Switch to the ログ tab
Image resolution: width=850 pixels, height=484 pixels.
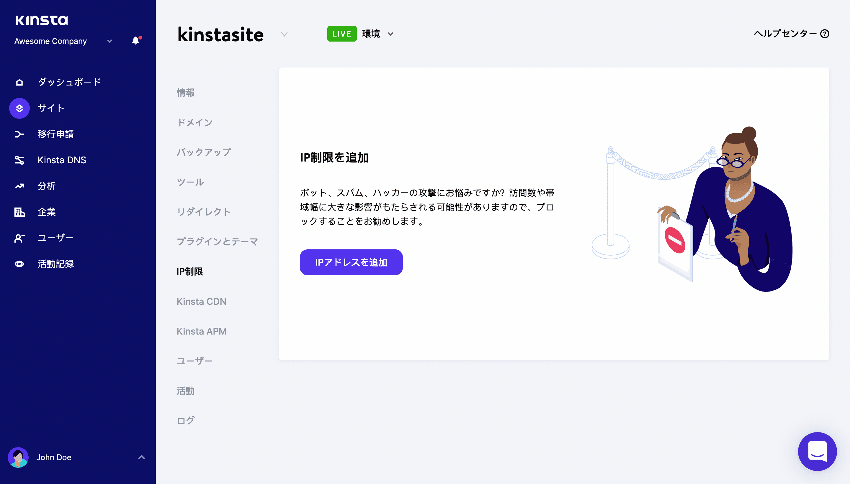[x=186, y=421]
